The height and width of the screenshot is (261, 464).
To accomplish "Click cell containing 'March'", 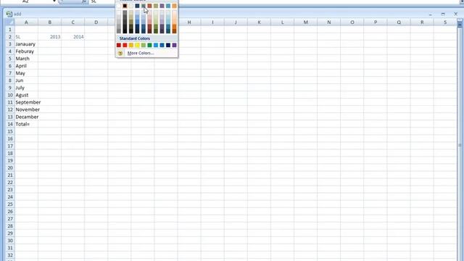I will click(26, 59).
